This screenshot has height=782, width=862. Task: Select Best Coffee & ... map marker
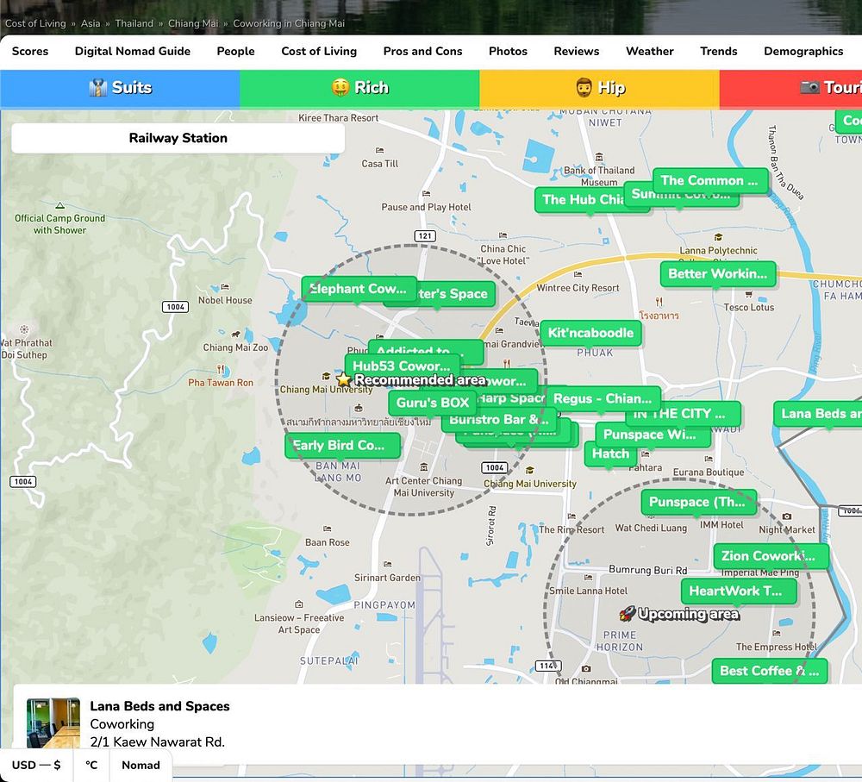click(769, 671)
